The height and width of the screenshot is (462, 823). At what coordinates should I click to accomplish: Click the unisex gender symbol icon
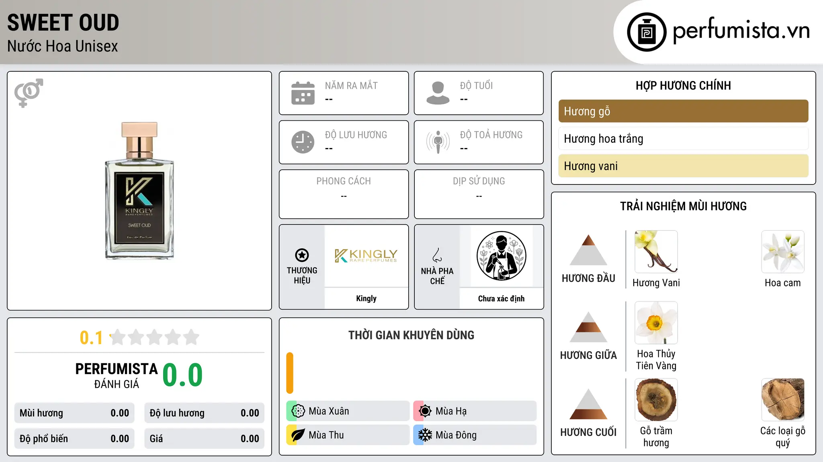point(29,93)
